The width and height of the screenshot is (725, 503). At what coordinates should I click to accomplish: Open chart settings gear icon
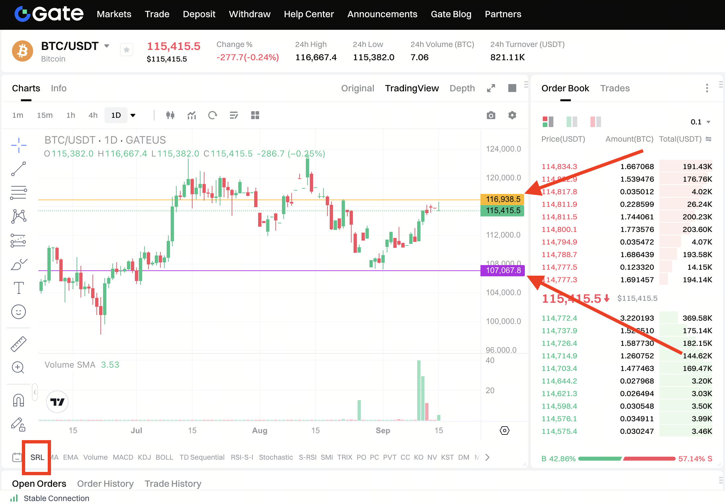tap(512, 115)
